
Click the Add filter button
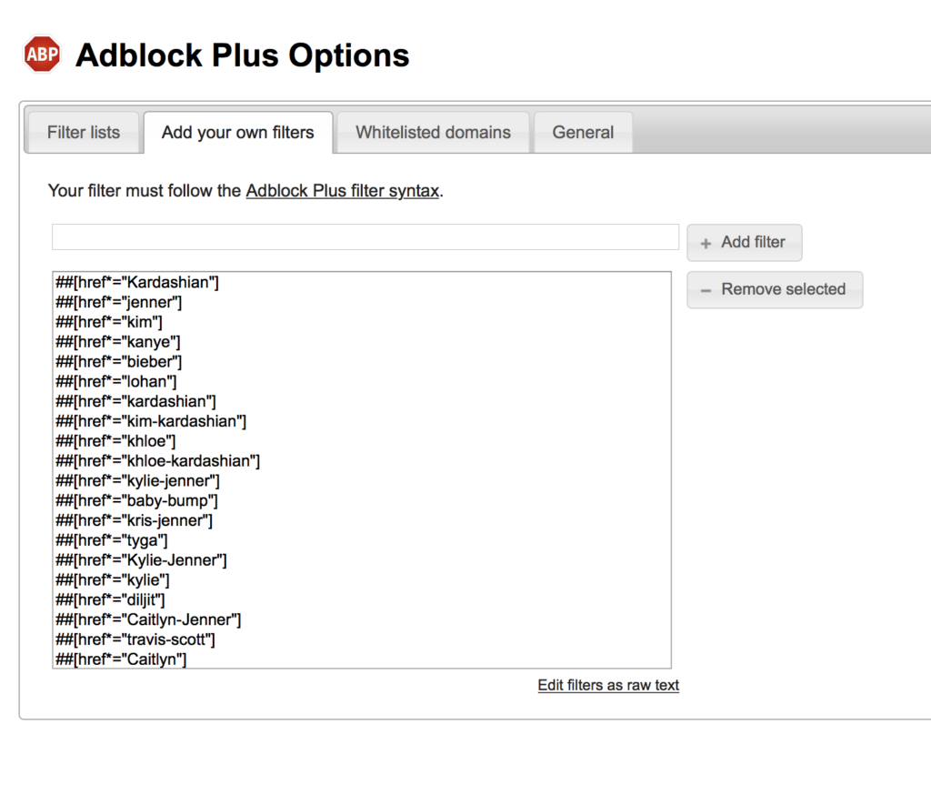(744, 243)
